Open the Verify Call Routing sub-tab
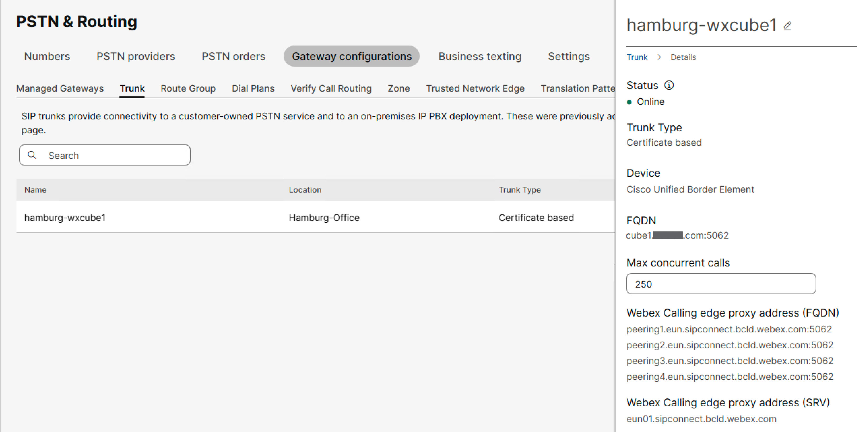Screen dimensions: 857x432 tap(331, 88)
